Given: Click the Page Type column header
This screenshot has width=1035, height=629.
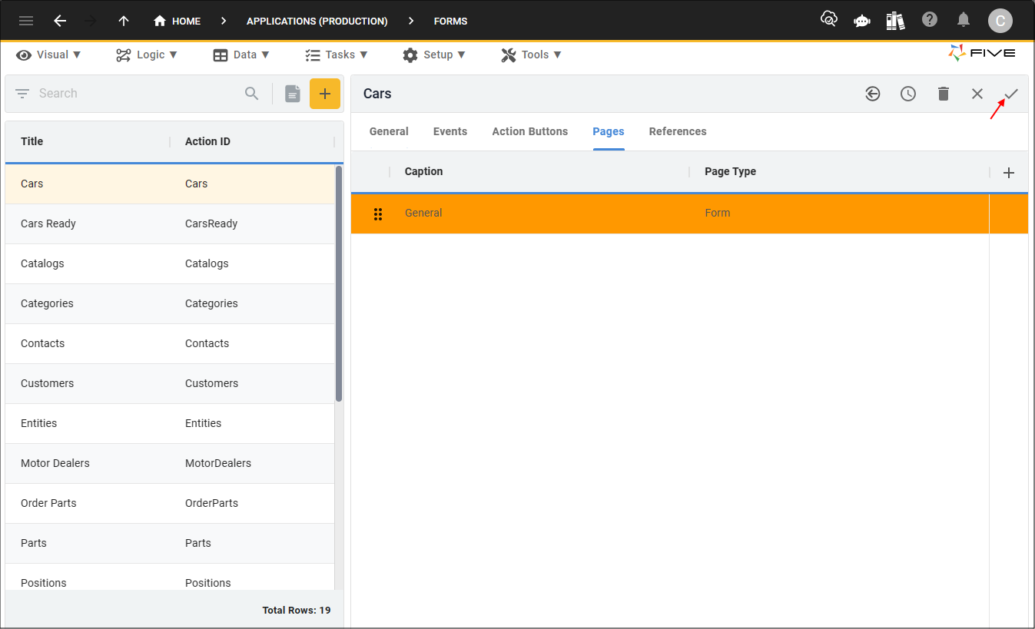Looking at the screenshot, I should (730, 171).
